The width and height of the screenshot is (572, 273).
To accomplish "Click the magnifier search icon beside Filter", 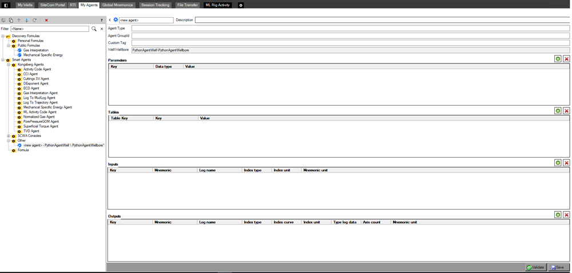I will (94, 29).
